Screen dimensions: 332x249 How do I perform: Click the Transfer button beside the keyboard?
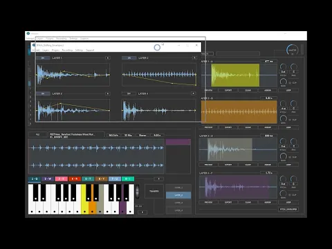[154, 191]
